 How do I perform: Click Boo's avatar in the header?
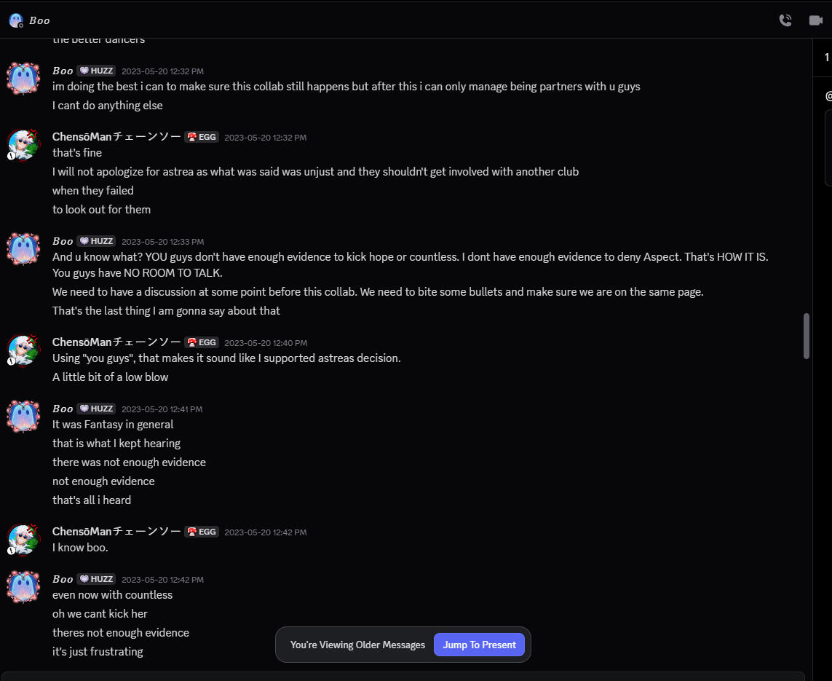coord(16,20)
